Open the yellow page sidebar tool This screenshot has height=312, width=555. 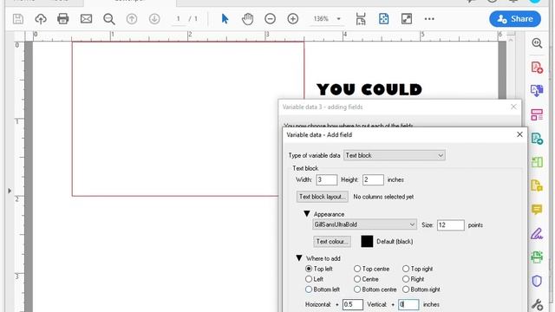537,185
